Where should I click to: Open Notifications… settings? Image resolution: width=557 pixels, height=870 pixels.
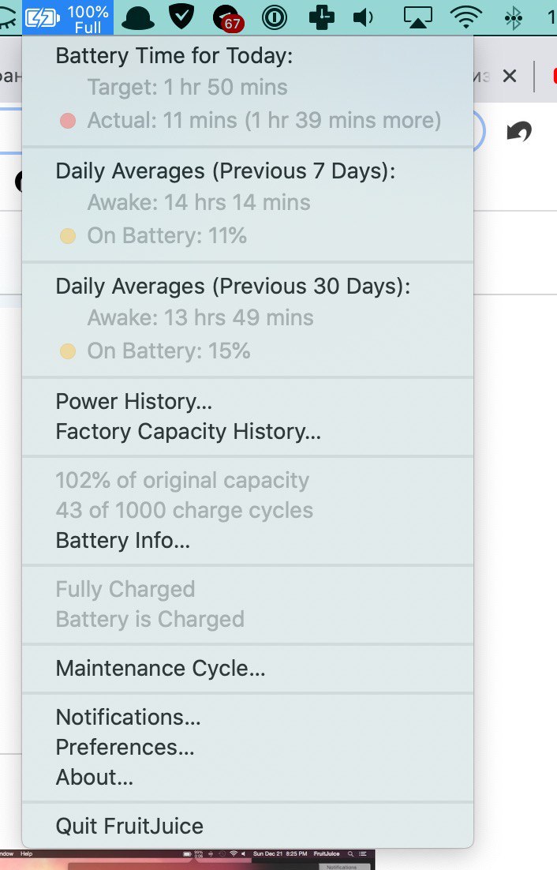point(128,717)
